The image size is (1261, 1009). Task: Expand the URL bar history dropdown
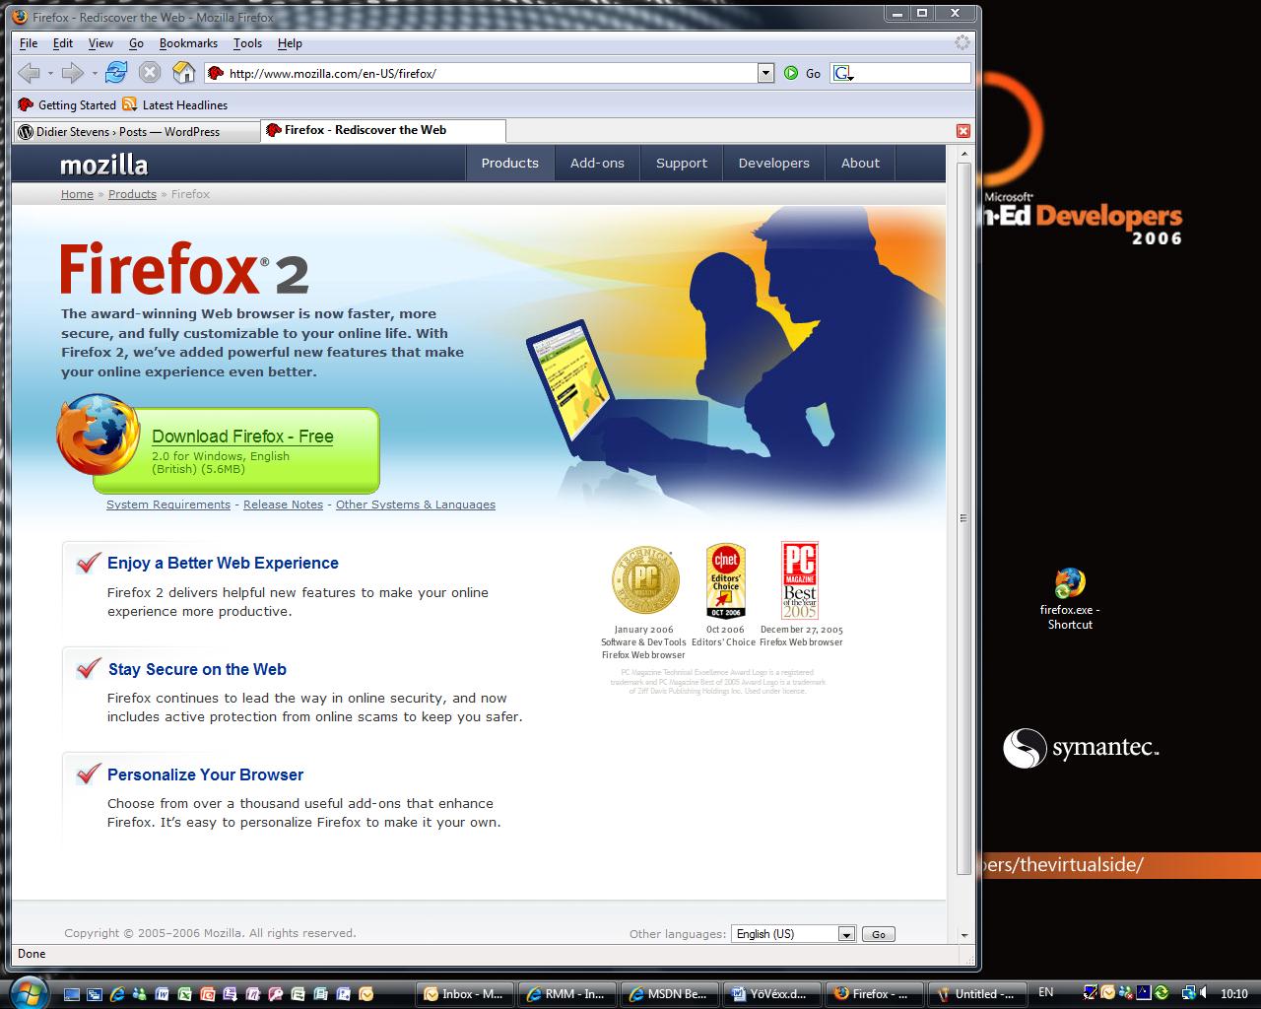click(x=765, y=73)
